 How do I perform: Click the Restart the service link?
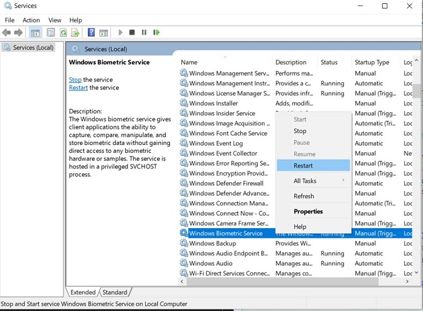pyautogui.click(x=78, y=88)
